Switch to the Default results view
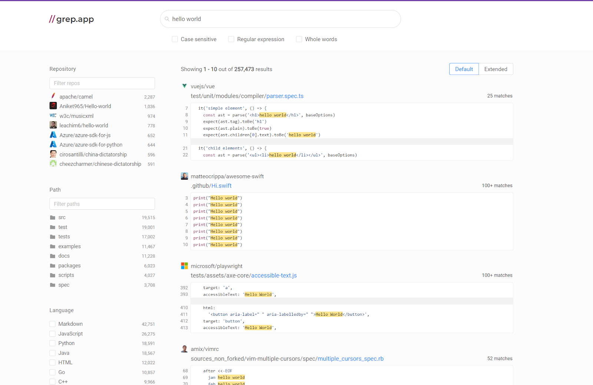Viewport: 593px width, 385px height. coord(464,69)
